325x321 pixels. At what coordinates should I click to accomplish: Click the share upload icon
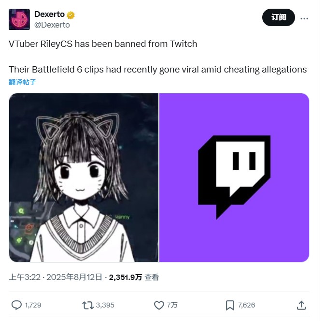point(301,305)
